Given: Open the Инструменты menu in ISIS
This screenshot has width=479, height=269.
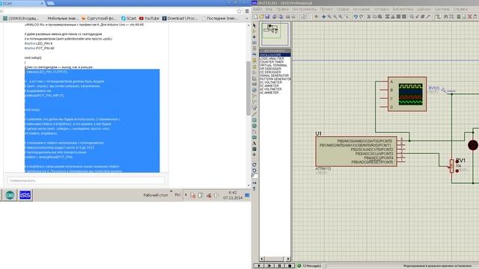Looking at the screenshot, I should coord(305,9).
